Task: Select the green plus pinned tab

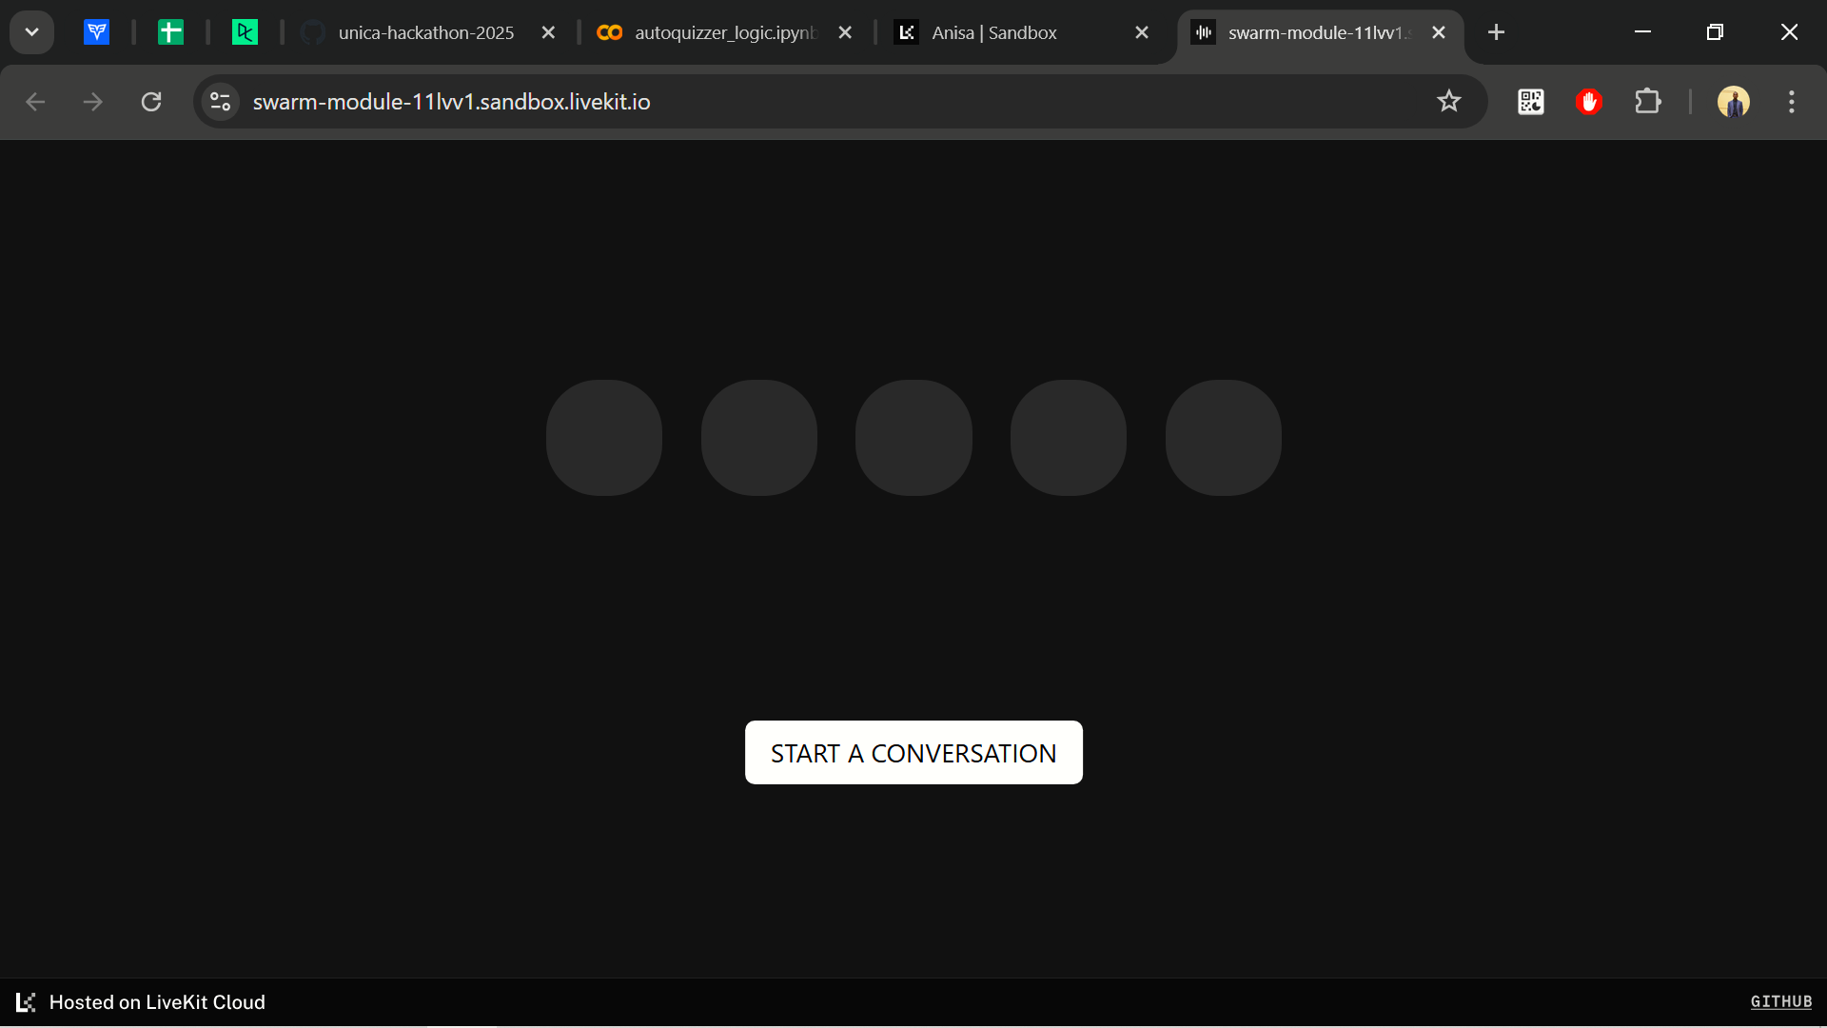Action: [x=170, y=32]
